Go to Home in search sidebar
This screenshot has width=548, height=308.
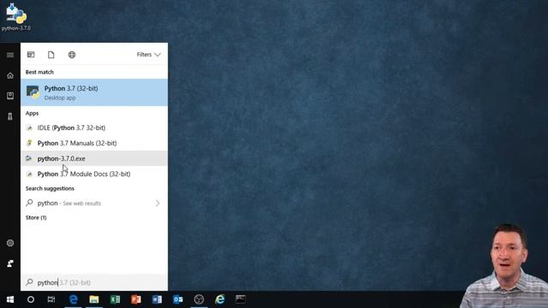point(10,75)
